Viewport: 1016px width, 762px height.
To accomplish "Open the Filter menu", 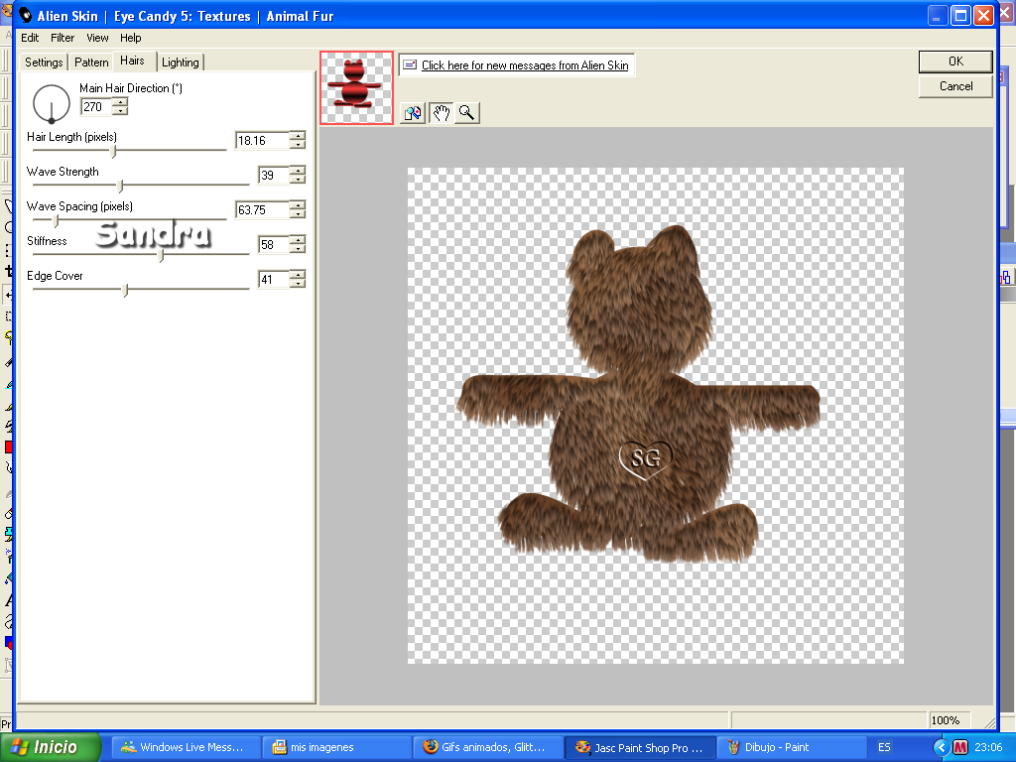I will 63,38.
